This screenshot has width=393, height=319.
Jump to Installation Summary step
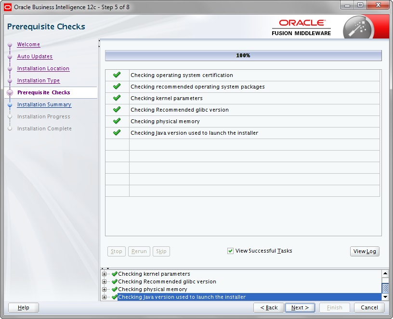click(44, 104)
